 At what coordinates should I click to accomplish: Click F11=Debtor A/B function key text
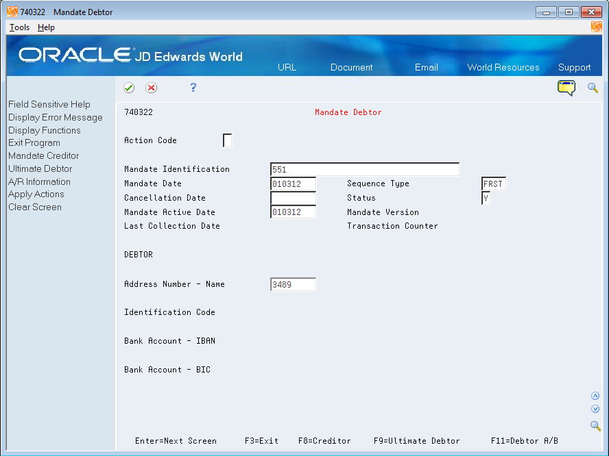click(x=525, y=441)
